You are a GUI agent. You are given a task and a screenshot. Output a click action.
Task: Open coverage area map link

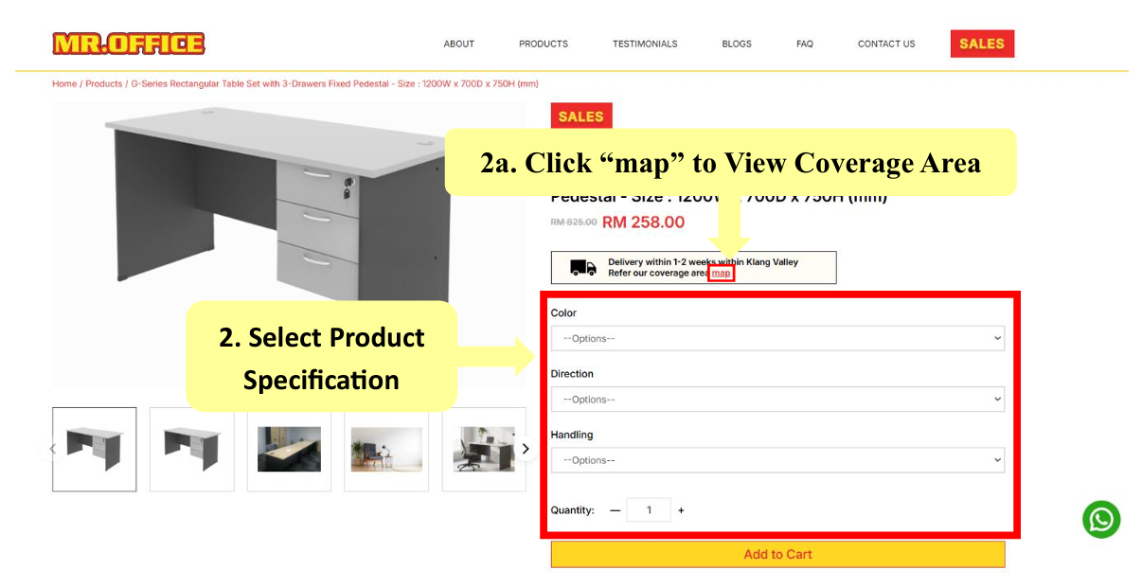tap(722, 273)
